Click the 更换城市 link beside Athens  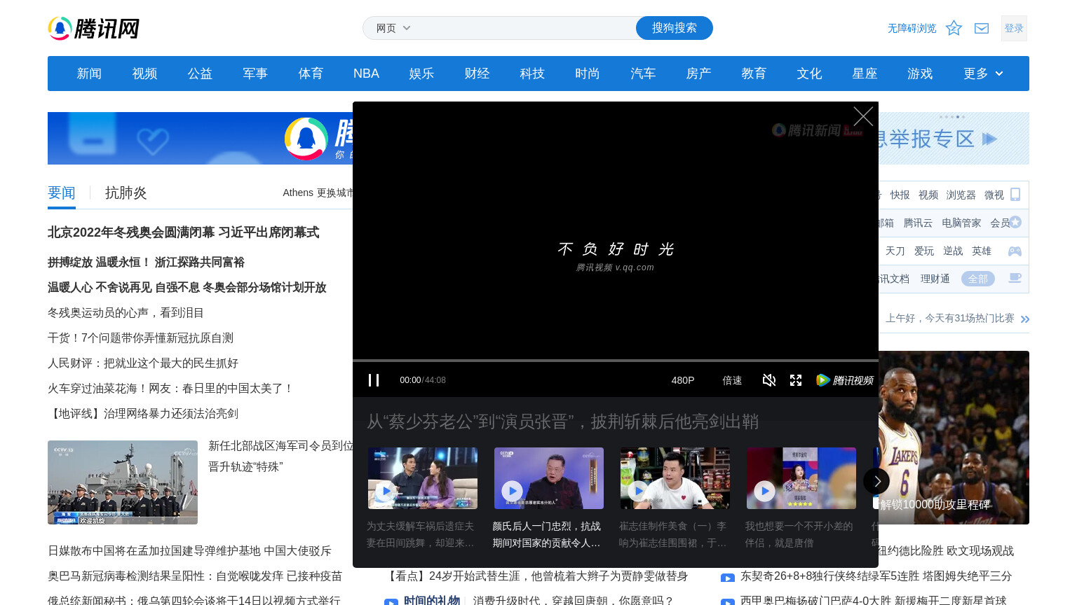pyautogui.click(x=335, y=193)
